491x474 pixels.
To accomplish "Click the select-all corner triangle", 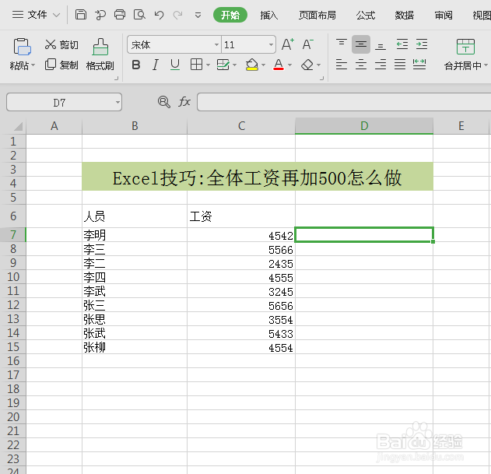I will 18,126.
